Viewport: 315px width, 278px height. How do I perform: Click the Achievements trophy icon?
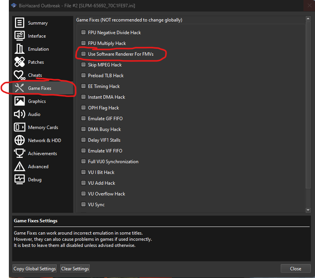[x=20, y=153]
